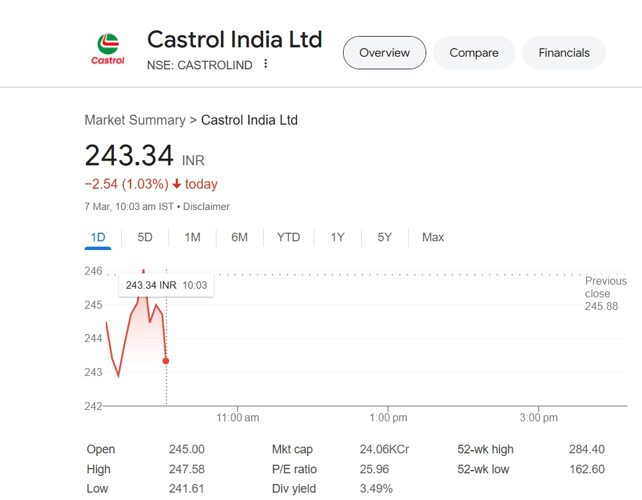
Task: Show the Max chart range
Action: click(x=433, y=237)
